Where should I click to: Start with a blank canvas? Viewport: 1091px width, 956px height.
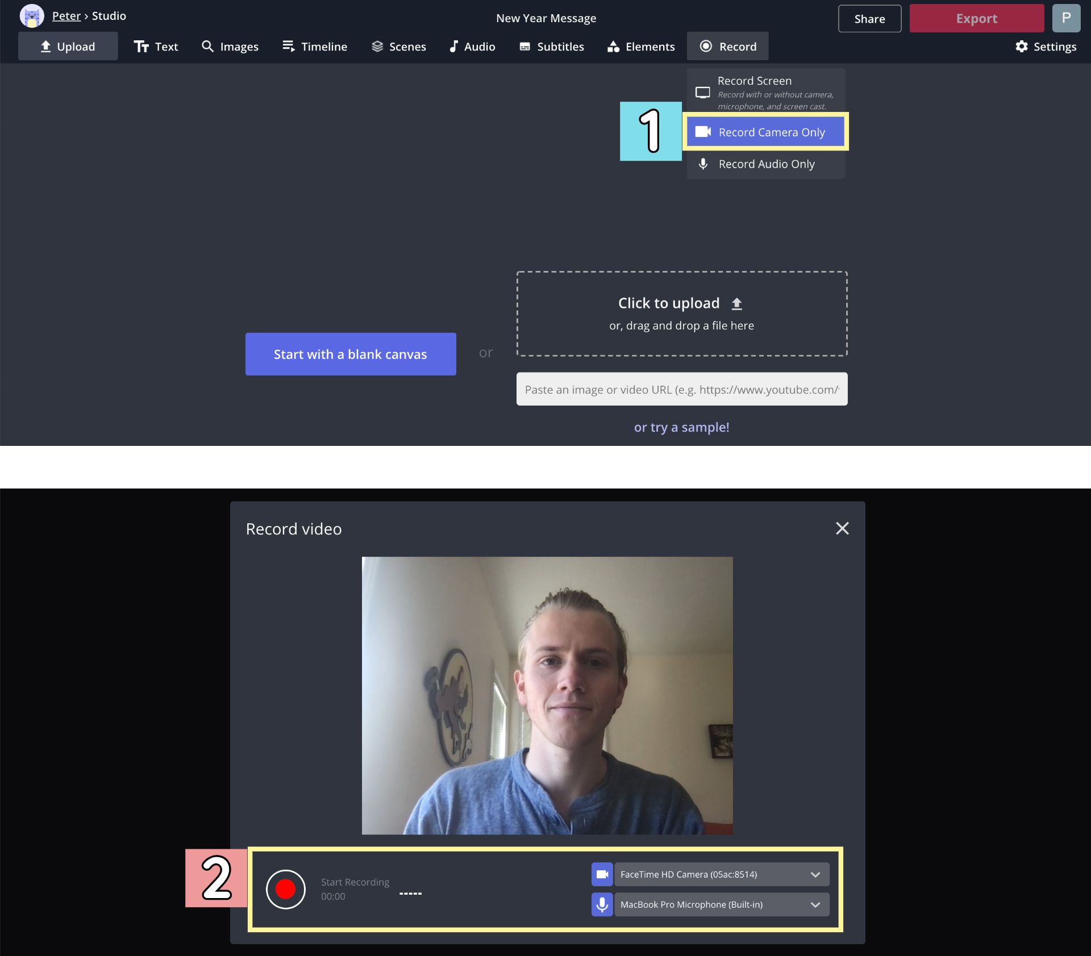(x=350, y=354)
